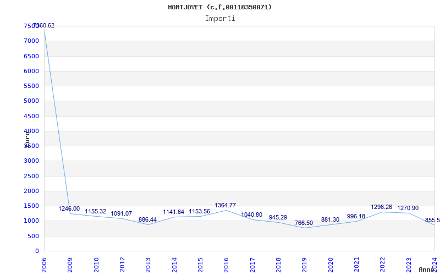The width and height of the screenshot is (440, 275).
Task: Click the y-axis tick 1500
Action: pos(31,206)
